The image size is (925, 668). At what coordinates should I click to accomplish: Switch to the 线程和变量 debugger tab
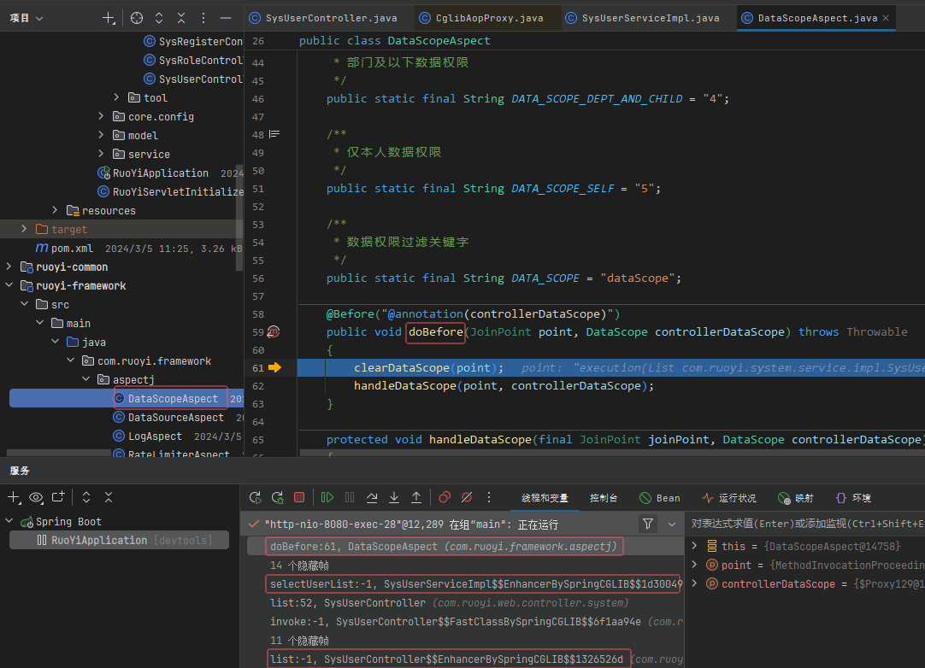click(x=545, y=498)
